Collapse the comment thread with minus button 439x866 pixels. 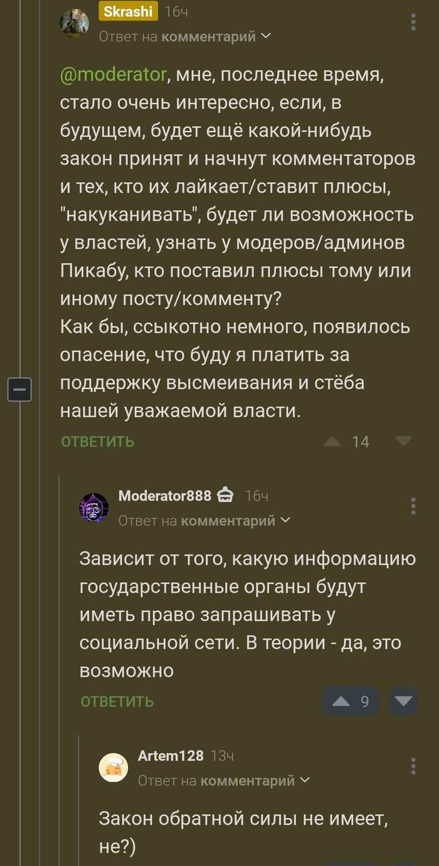[x=19, y=390]
